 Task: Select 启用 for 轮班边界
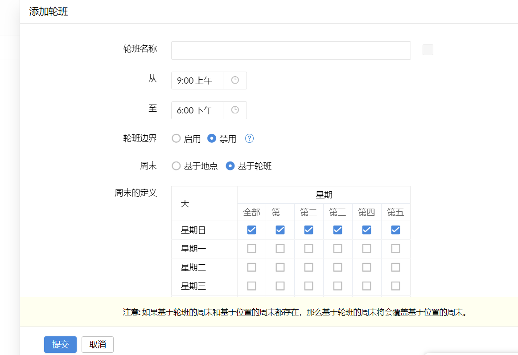click(177, 139)
